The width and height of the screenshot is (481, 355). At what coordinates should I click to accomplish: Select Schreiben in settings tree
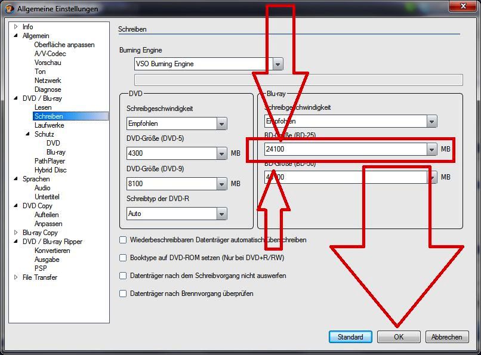point(49,116)
